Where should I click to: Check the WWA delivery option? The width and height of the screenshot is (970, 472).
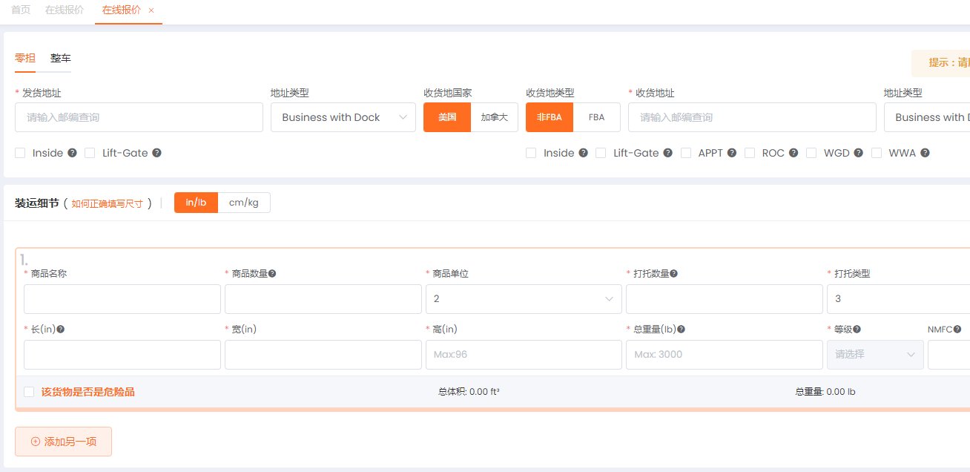click(x=877, y=153)
